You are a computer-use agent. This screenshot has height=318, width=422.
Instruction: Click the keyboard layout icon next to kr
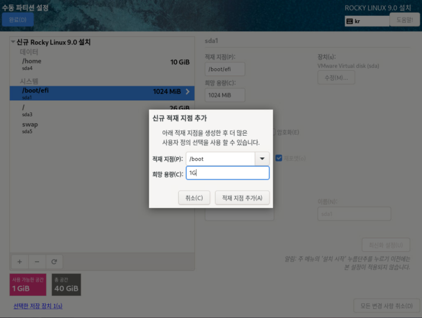click(x=350, y=21)
